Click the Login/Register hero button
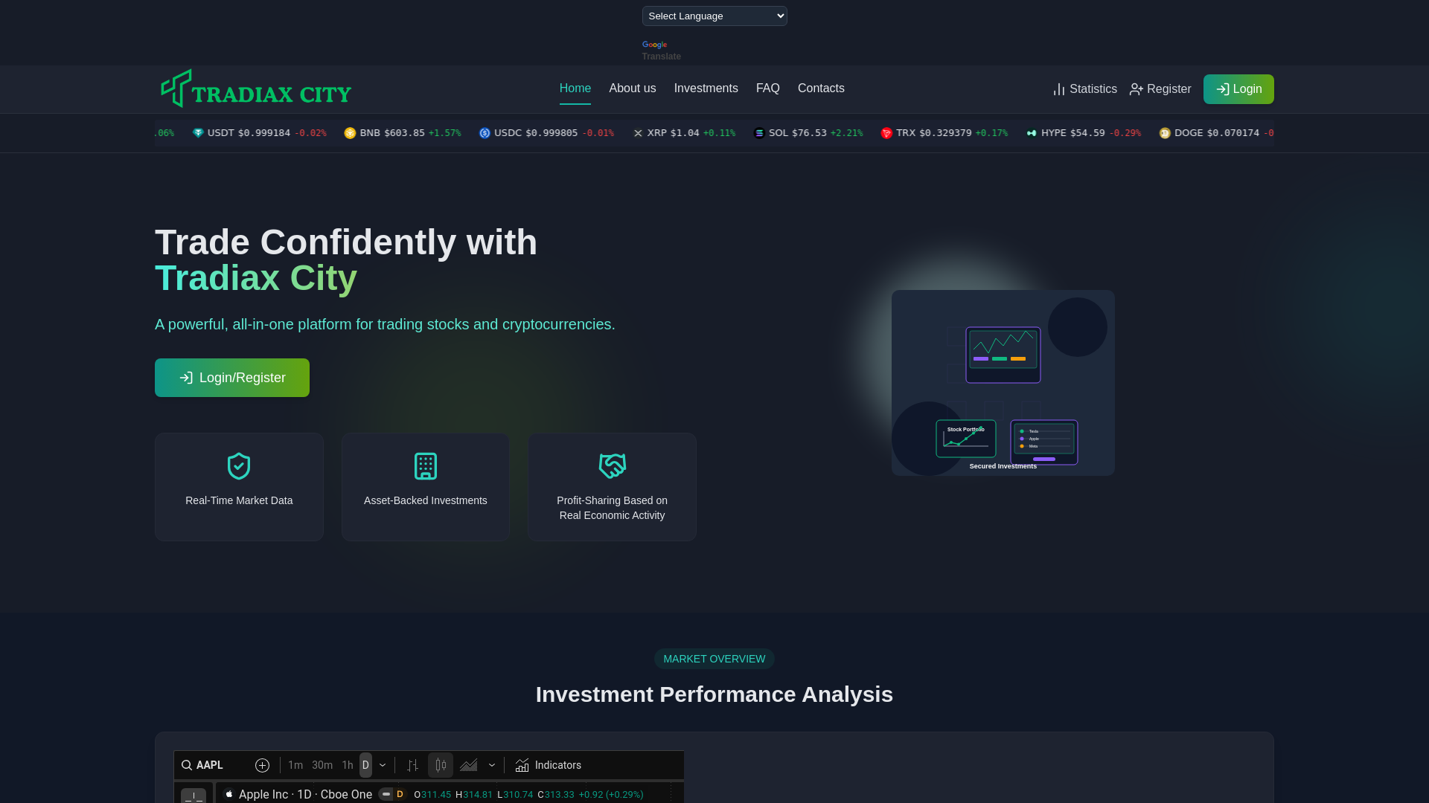This screenshot has width=1429, height=803. 232,378
